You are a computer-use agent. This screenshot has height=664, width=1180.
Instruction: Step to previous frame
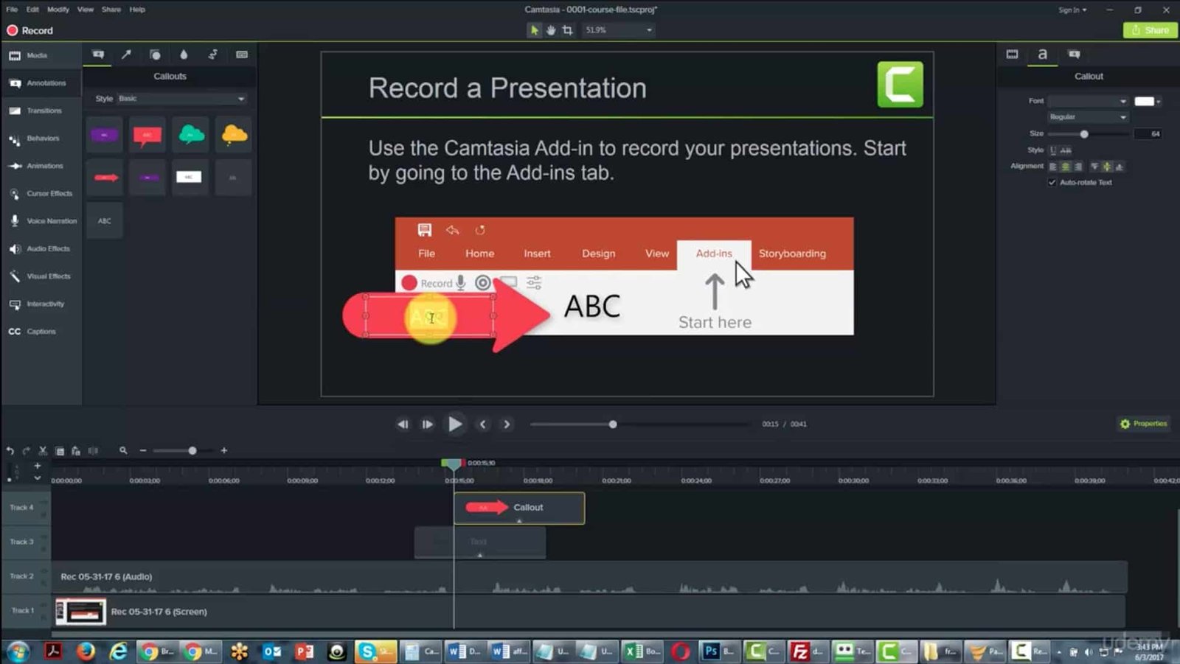pyautogui.click(x=403, y=424)
